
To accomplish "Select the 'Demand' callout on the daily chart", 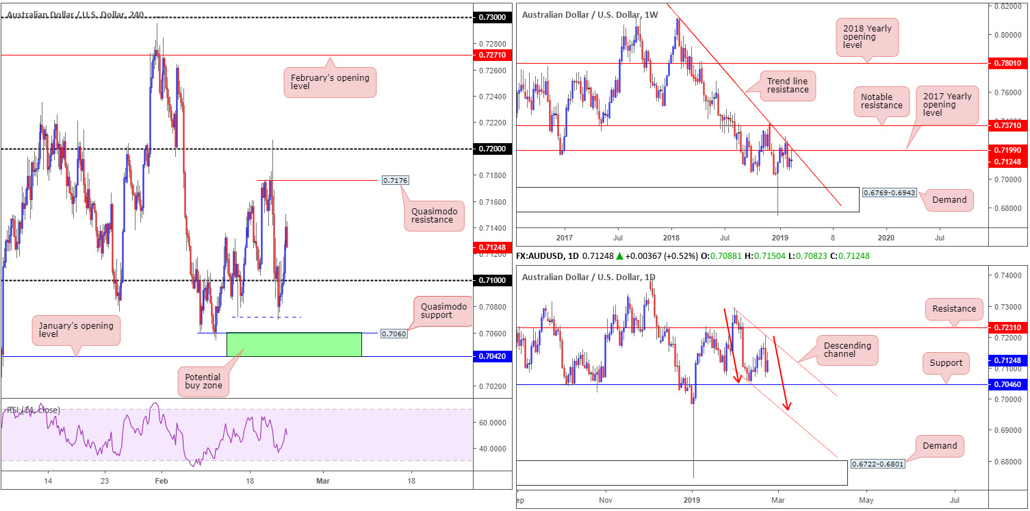I will [x=939, y=446].
